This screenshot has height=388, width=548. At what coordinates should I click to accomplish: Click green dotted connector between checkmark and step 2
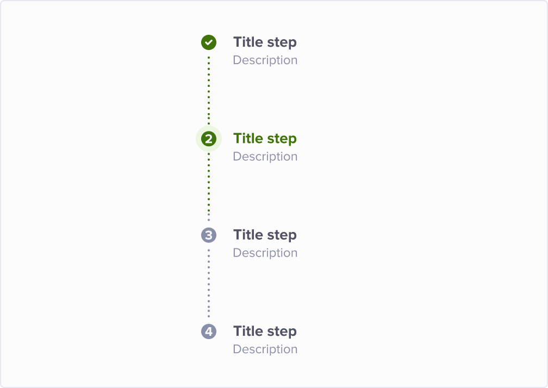pyautogui.click(x=209, y=90)
